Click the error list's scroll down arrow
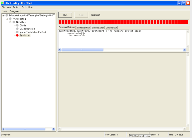 point(188,46)
